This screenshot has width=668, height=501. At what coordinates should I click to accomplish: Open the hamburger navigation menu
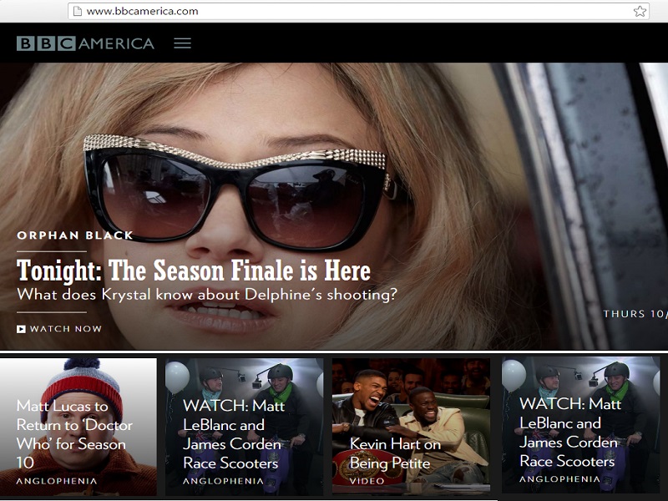tap(182, 43)
